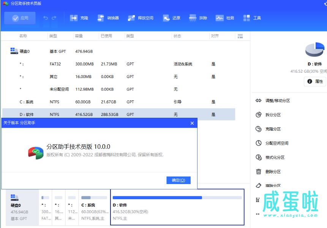The image size is (327, 228).
Task: Click 确定(O) in the about dialog
Action: (x=179, y=180)
